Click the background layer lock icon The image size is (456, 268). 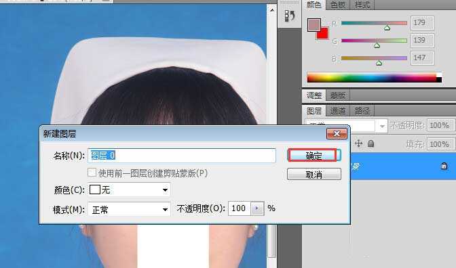(x=444, y=166)
